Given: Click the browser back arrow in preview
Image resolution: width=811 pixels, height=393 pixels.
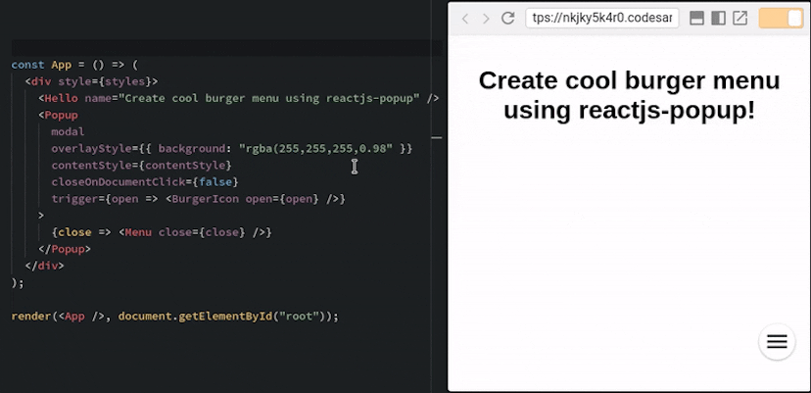Looking at the screenshot, I should pyautogui.click(x=465, y=19).
